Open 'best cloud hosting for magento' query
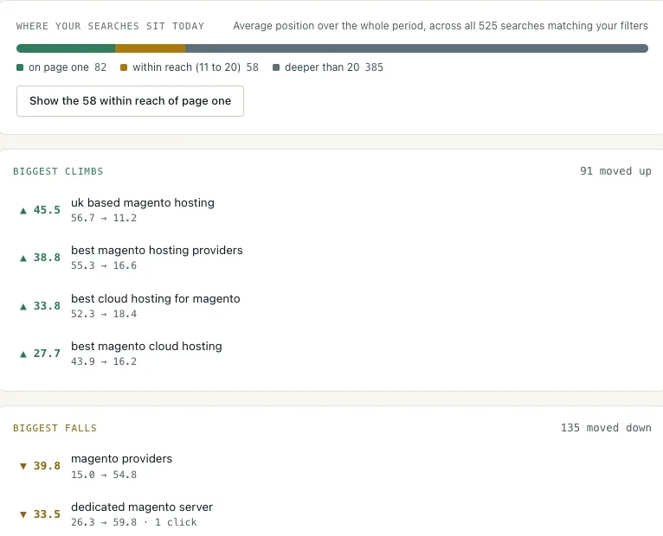Image resolution: width=663 pixels, height=536 pixels. 156,298
